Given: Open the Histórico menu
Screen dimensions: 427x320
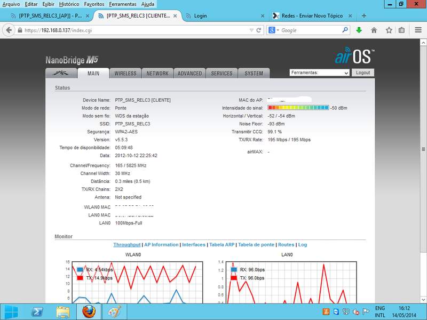Looking at the screenshot, I should 69,4.
